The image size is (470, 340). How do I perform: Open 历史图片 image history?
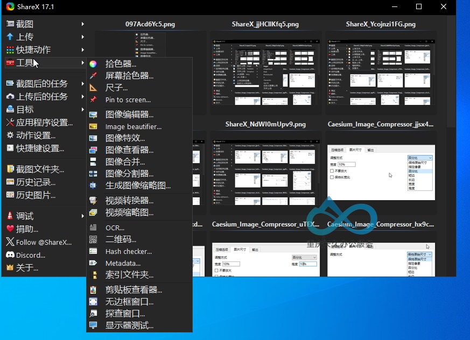(36, 195)
